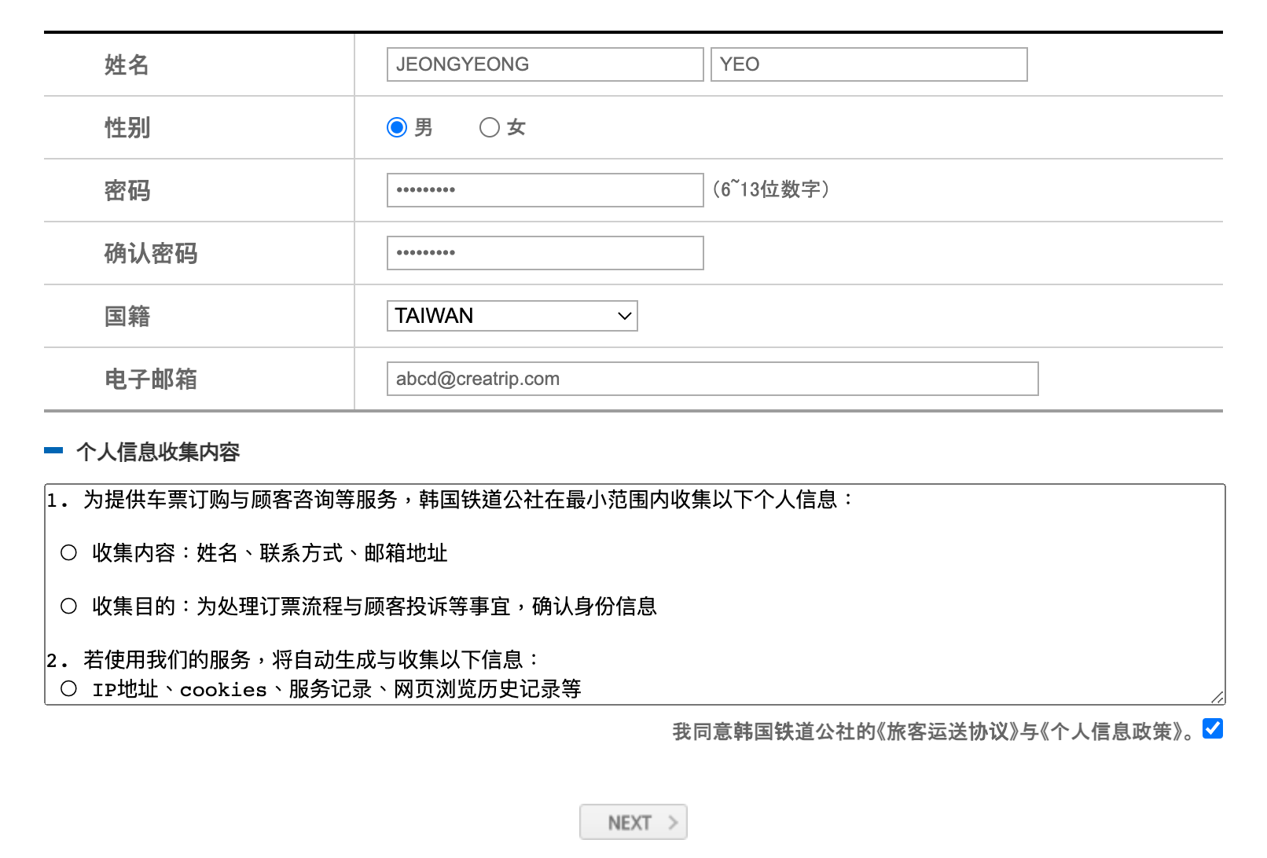Select the 女 gender radio button
The image size is (1267, 858).
(x=490, y=126)
